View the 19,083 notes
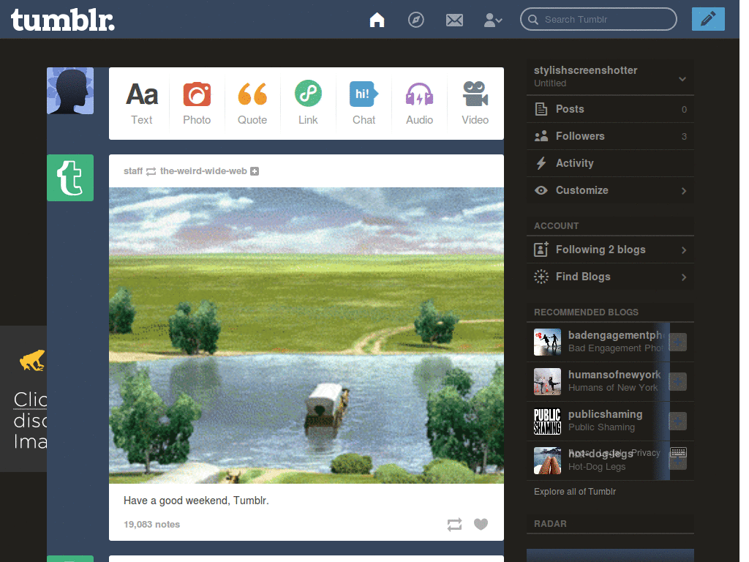 (x=152, y=524)
